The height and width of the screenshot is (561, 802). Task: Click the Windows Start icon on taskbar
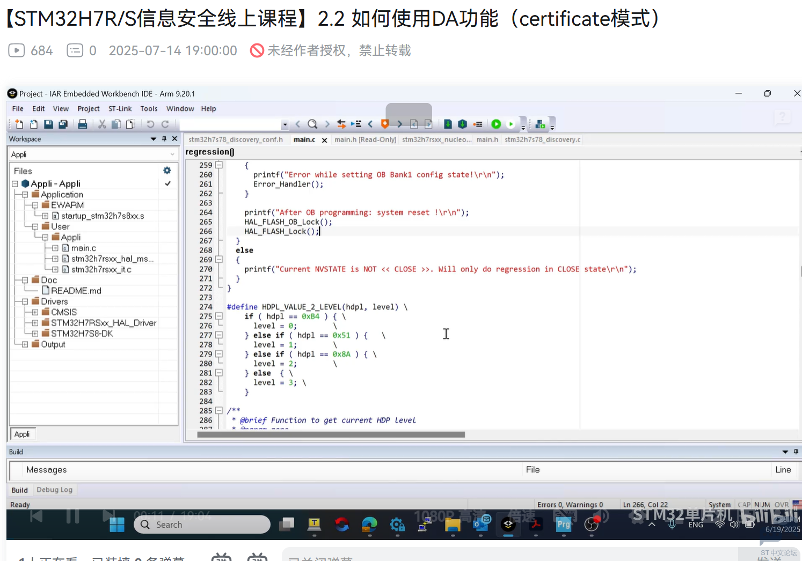click(x=117, y=525)
